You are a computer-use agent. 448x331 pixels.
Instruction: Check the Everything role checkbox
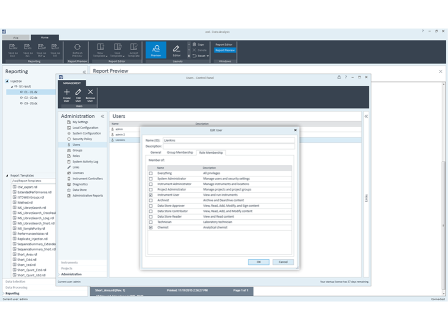point(151,173)
